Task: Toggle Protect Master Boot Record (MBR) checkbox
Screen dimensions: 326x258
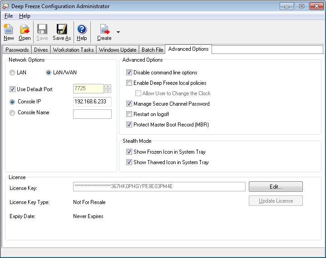Action: [x=129, y=125]
